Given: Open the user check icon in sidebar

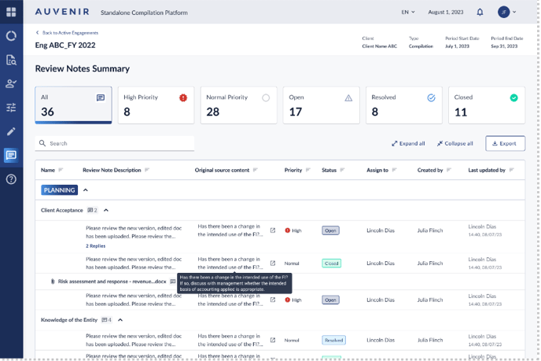Looking at the screenshot, I should (x=11, y=83).
